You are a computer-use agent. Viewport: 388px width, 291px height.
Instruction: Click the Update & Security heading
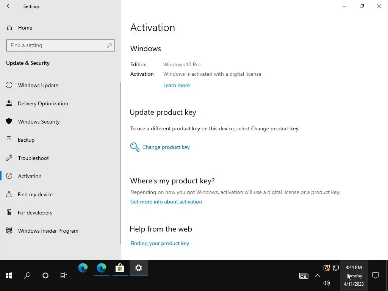pos(28,63)
